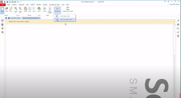The width and height of the screenshot is (181, 98).
Task: Collapse the ribbon with the up chevron
Action: [x=179, y=15]
